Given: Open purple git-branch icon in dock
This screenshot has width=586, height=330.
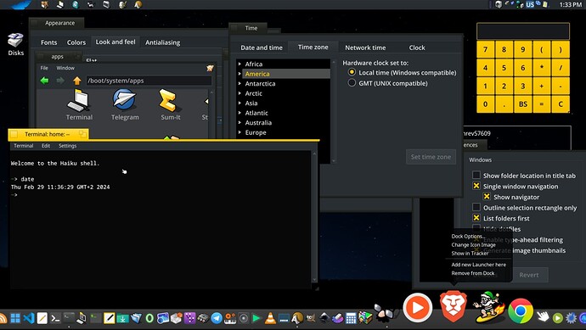Looking at the screenshot, I should [189, 318].
